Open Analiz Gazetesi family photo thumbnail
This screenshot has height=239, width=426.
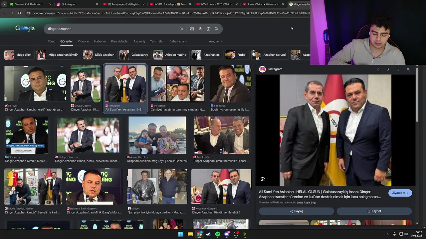157,135
